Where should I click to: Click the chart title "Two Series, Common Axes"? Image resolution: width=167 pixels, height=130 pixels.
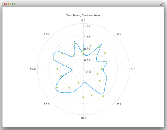click(83, 15)
